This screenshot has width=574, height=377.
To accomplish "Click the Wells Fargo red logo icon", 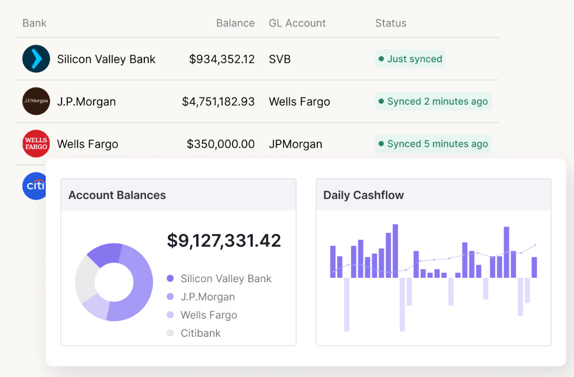I will coord(36,144).
